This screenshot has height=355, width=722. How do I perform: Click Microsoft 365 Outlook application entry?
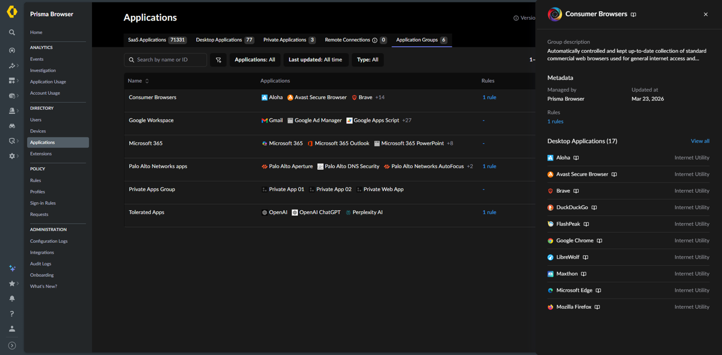click(338, 144)
